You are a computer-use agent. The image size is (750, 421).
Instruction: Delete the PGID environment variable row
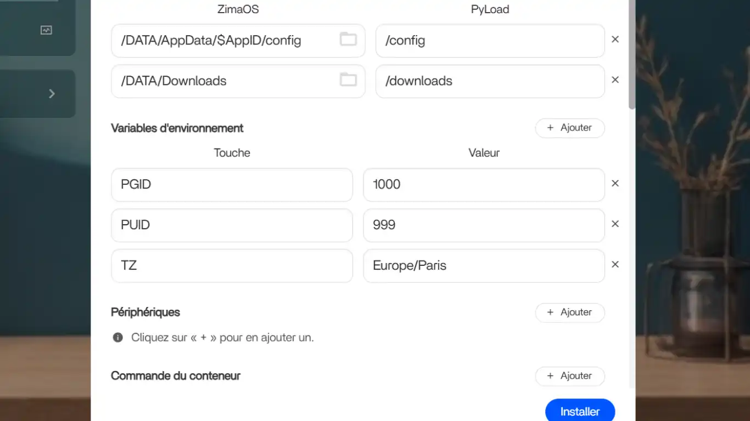[x=615, y=184]
